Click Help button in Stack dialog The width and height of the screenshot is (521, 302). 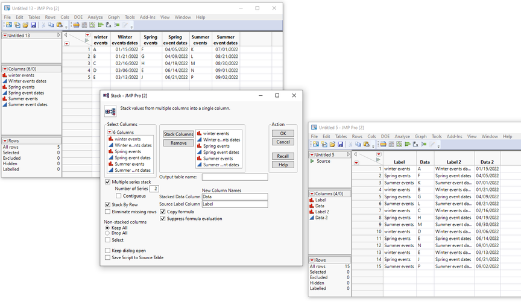click(x=283, y=165)
